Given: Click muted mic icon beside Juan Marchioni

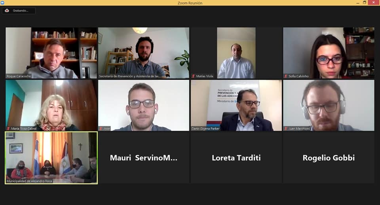Looking at the screenshot, I should click(x=286, y=129).
